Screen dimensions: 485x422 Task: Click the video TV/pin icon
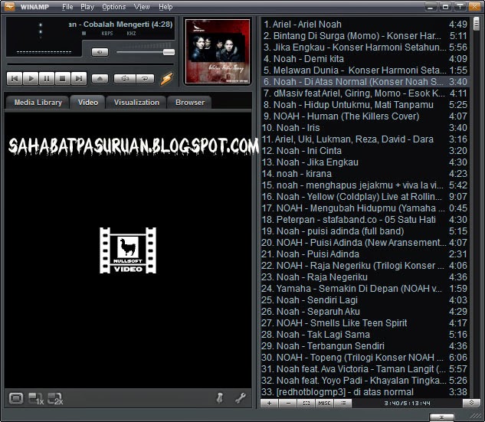click(220, 398)
